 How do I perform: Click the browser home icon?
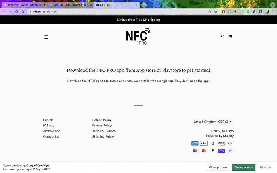coord(22,12)
